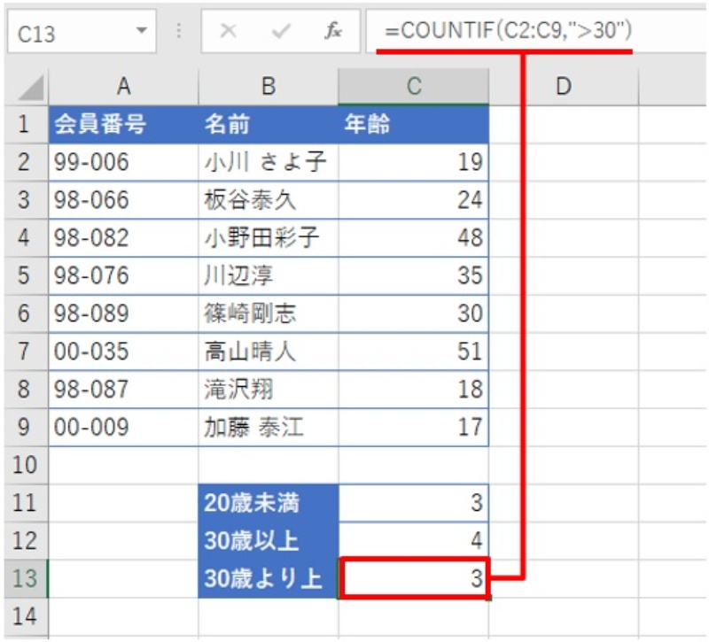Click the age cell showing 48
This screenshot has width=709, height=642.
pos(413,238)
